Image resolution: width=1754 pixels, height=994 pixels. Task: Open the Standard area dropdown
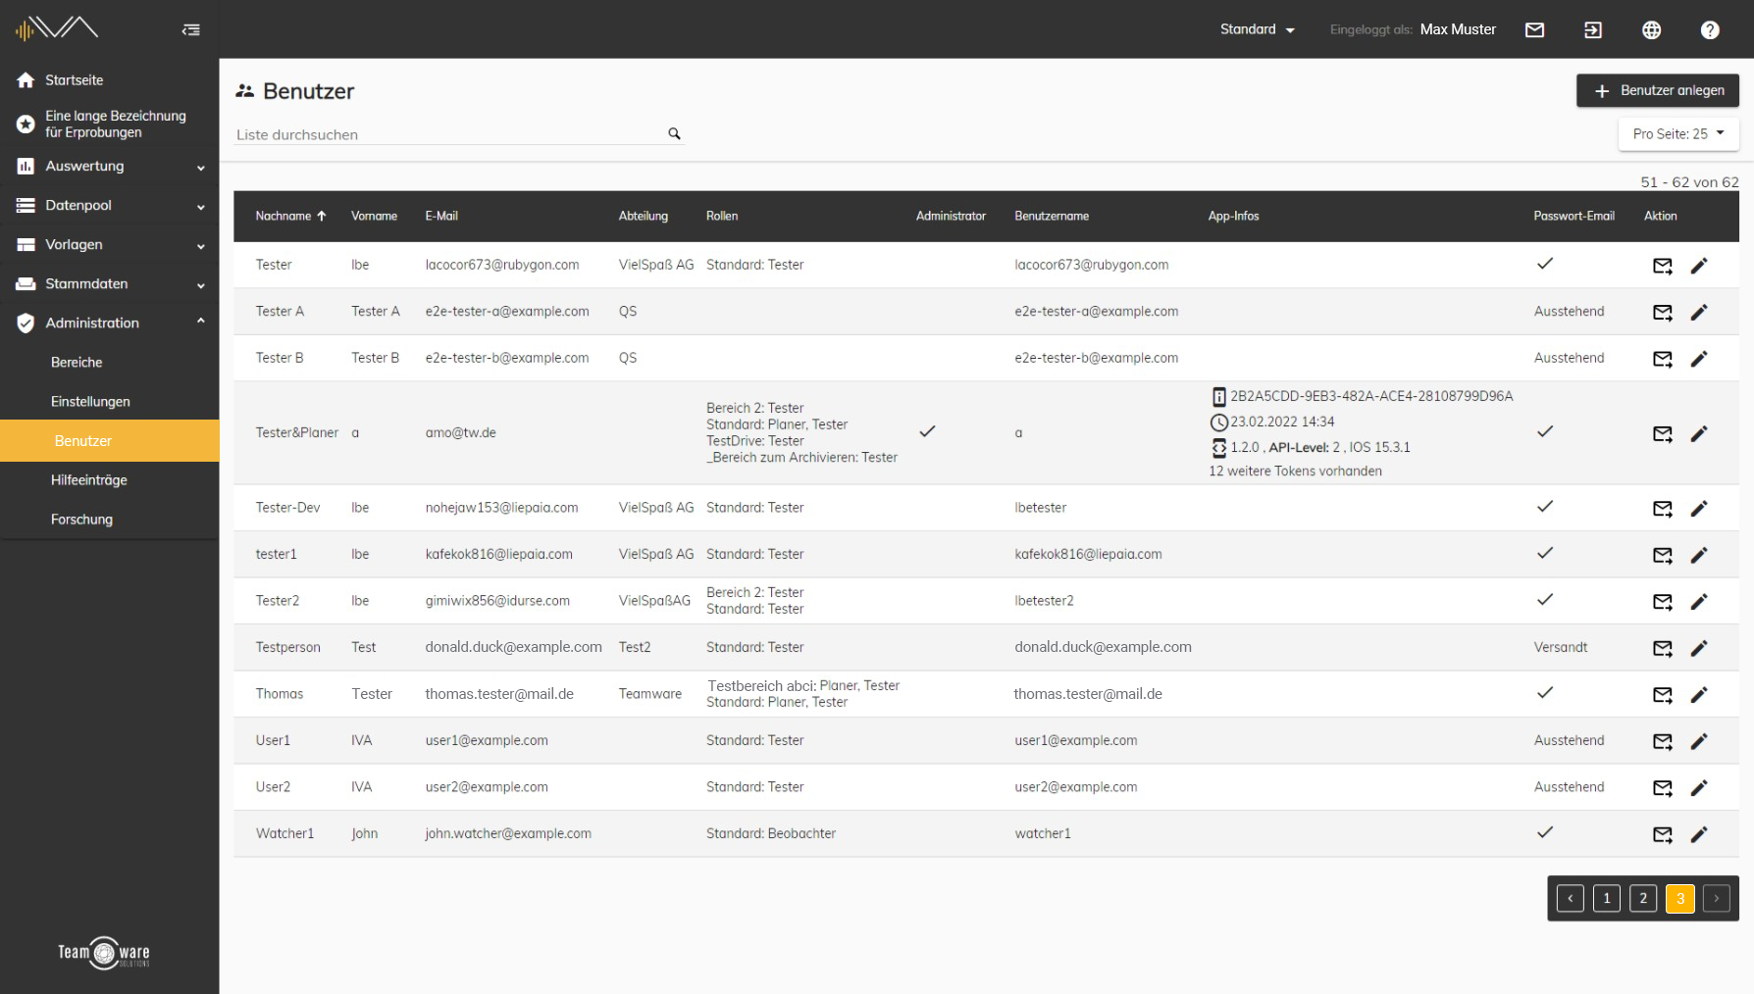coord(1257,29)
